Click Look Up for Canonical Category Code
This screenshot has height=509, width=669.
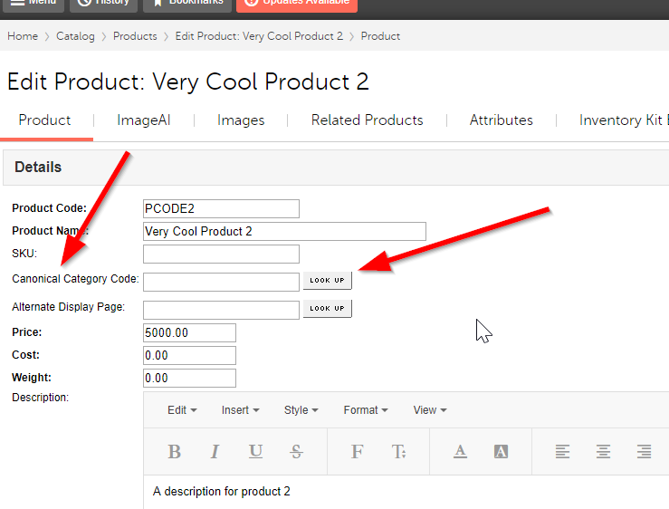click(x=327, y=281)
